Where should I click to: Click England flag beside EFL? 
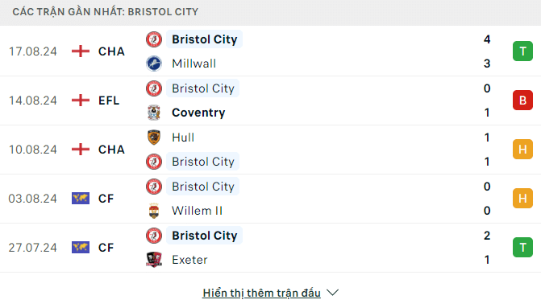(81, 101)
